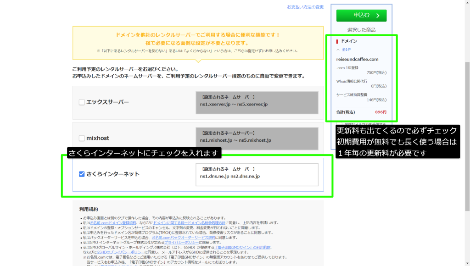Open お名前.comバックオーダーサービス規約 link
The image size is (470, 266).
183,238
